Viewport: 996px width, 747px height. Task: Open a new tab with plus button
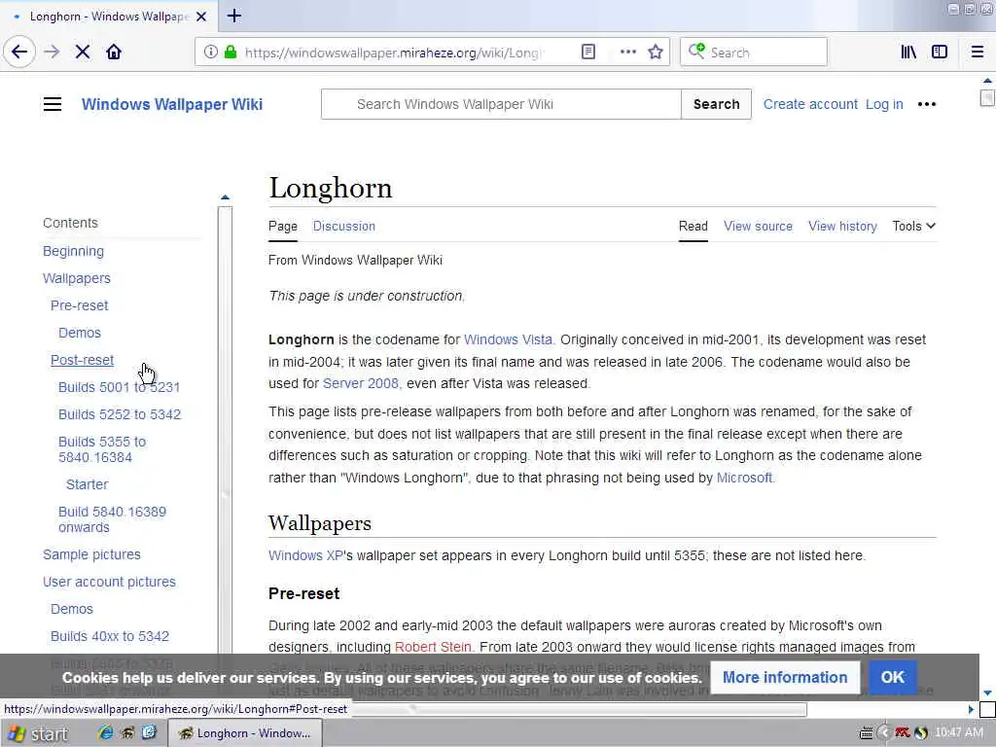click(x=234, y=16)
